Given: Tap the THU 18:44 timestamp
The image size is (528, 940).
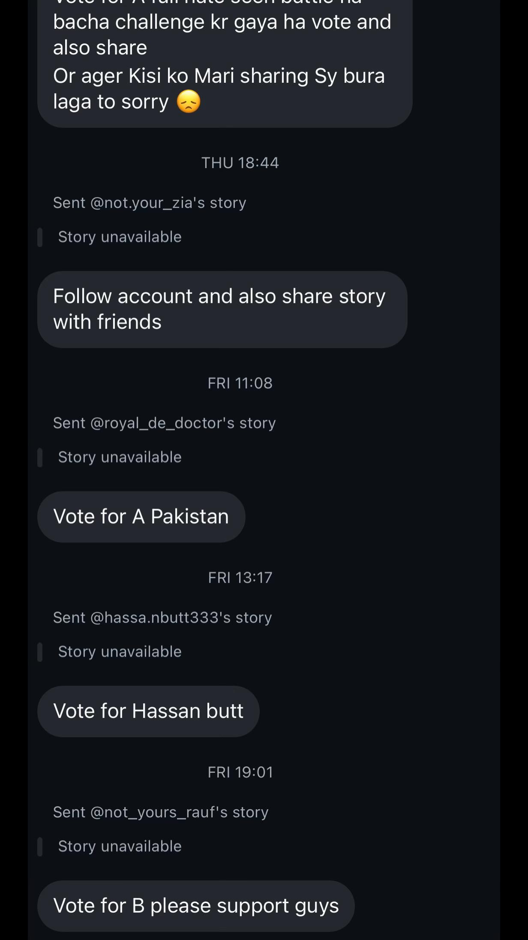Looking at the screenshot, I should click(x=240, y=163).
